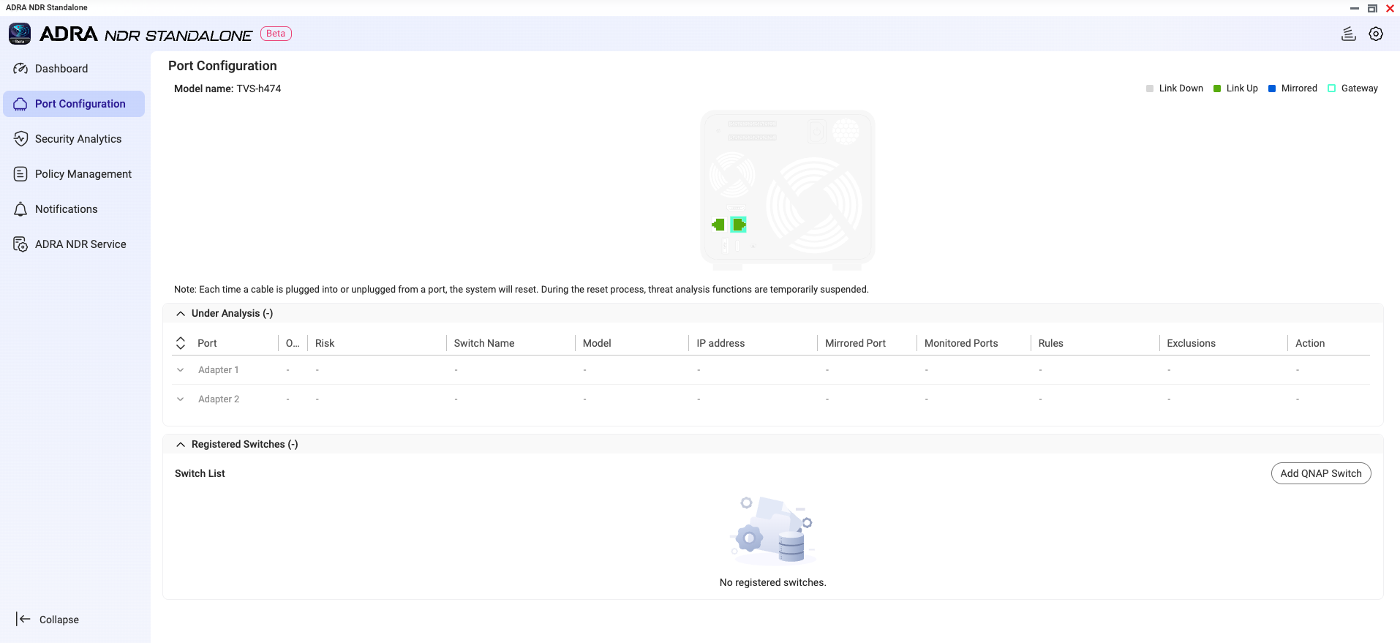Expand the Adapter 2 row
This screenshot has height=643, width=1400.
coord(181,399)
